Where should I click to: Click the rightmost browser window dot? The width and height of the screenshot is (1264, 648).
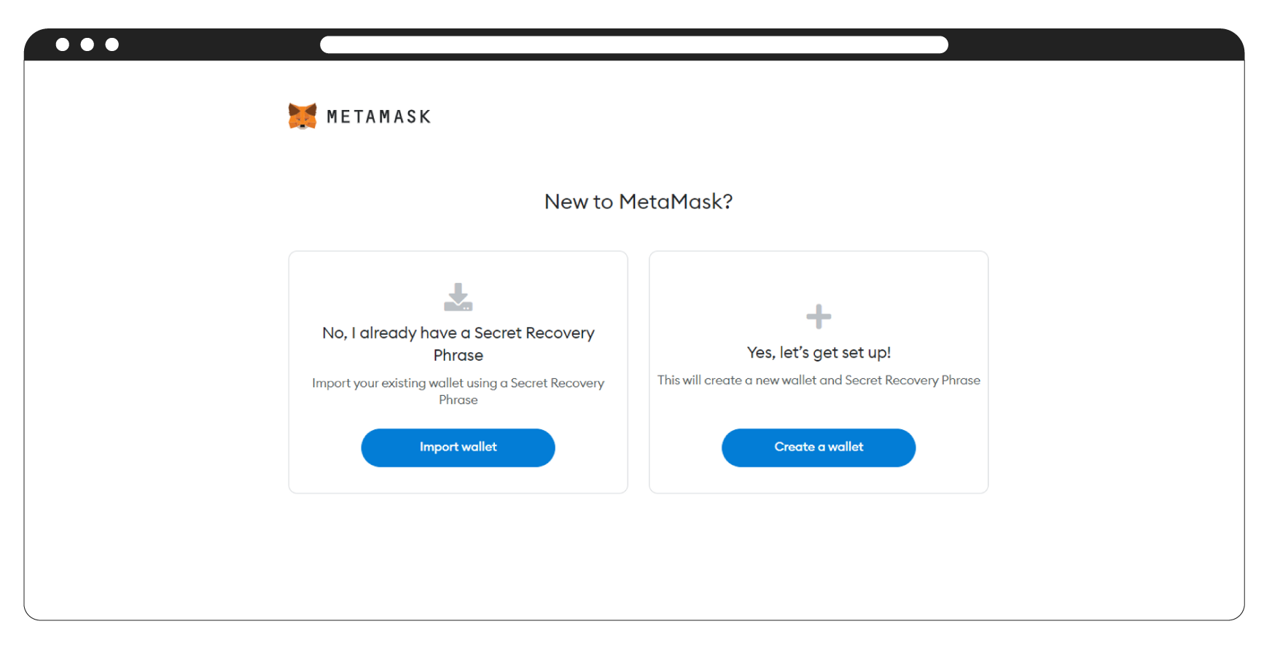[x=112, y=44]
